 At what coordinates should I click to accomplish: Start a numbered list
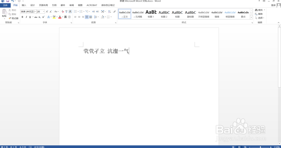pyautogui.click(x=81, y=11)
